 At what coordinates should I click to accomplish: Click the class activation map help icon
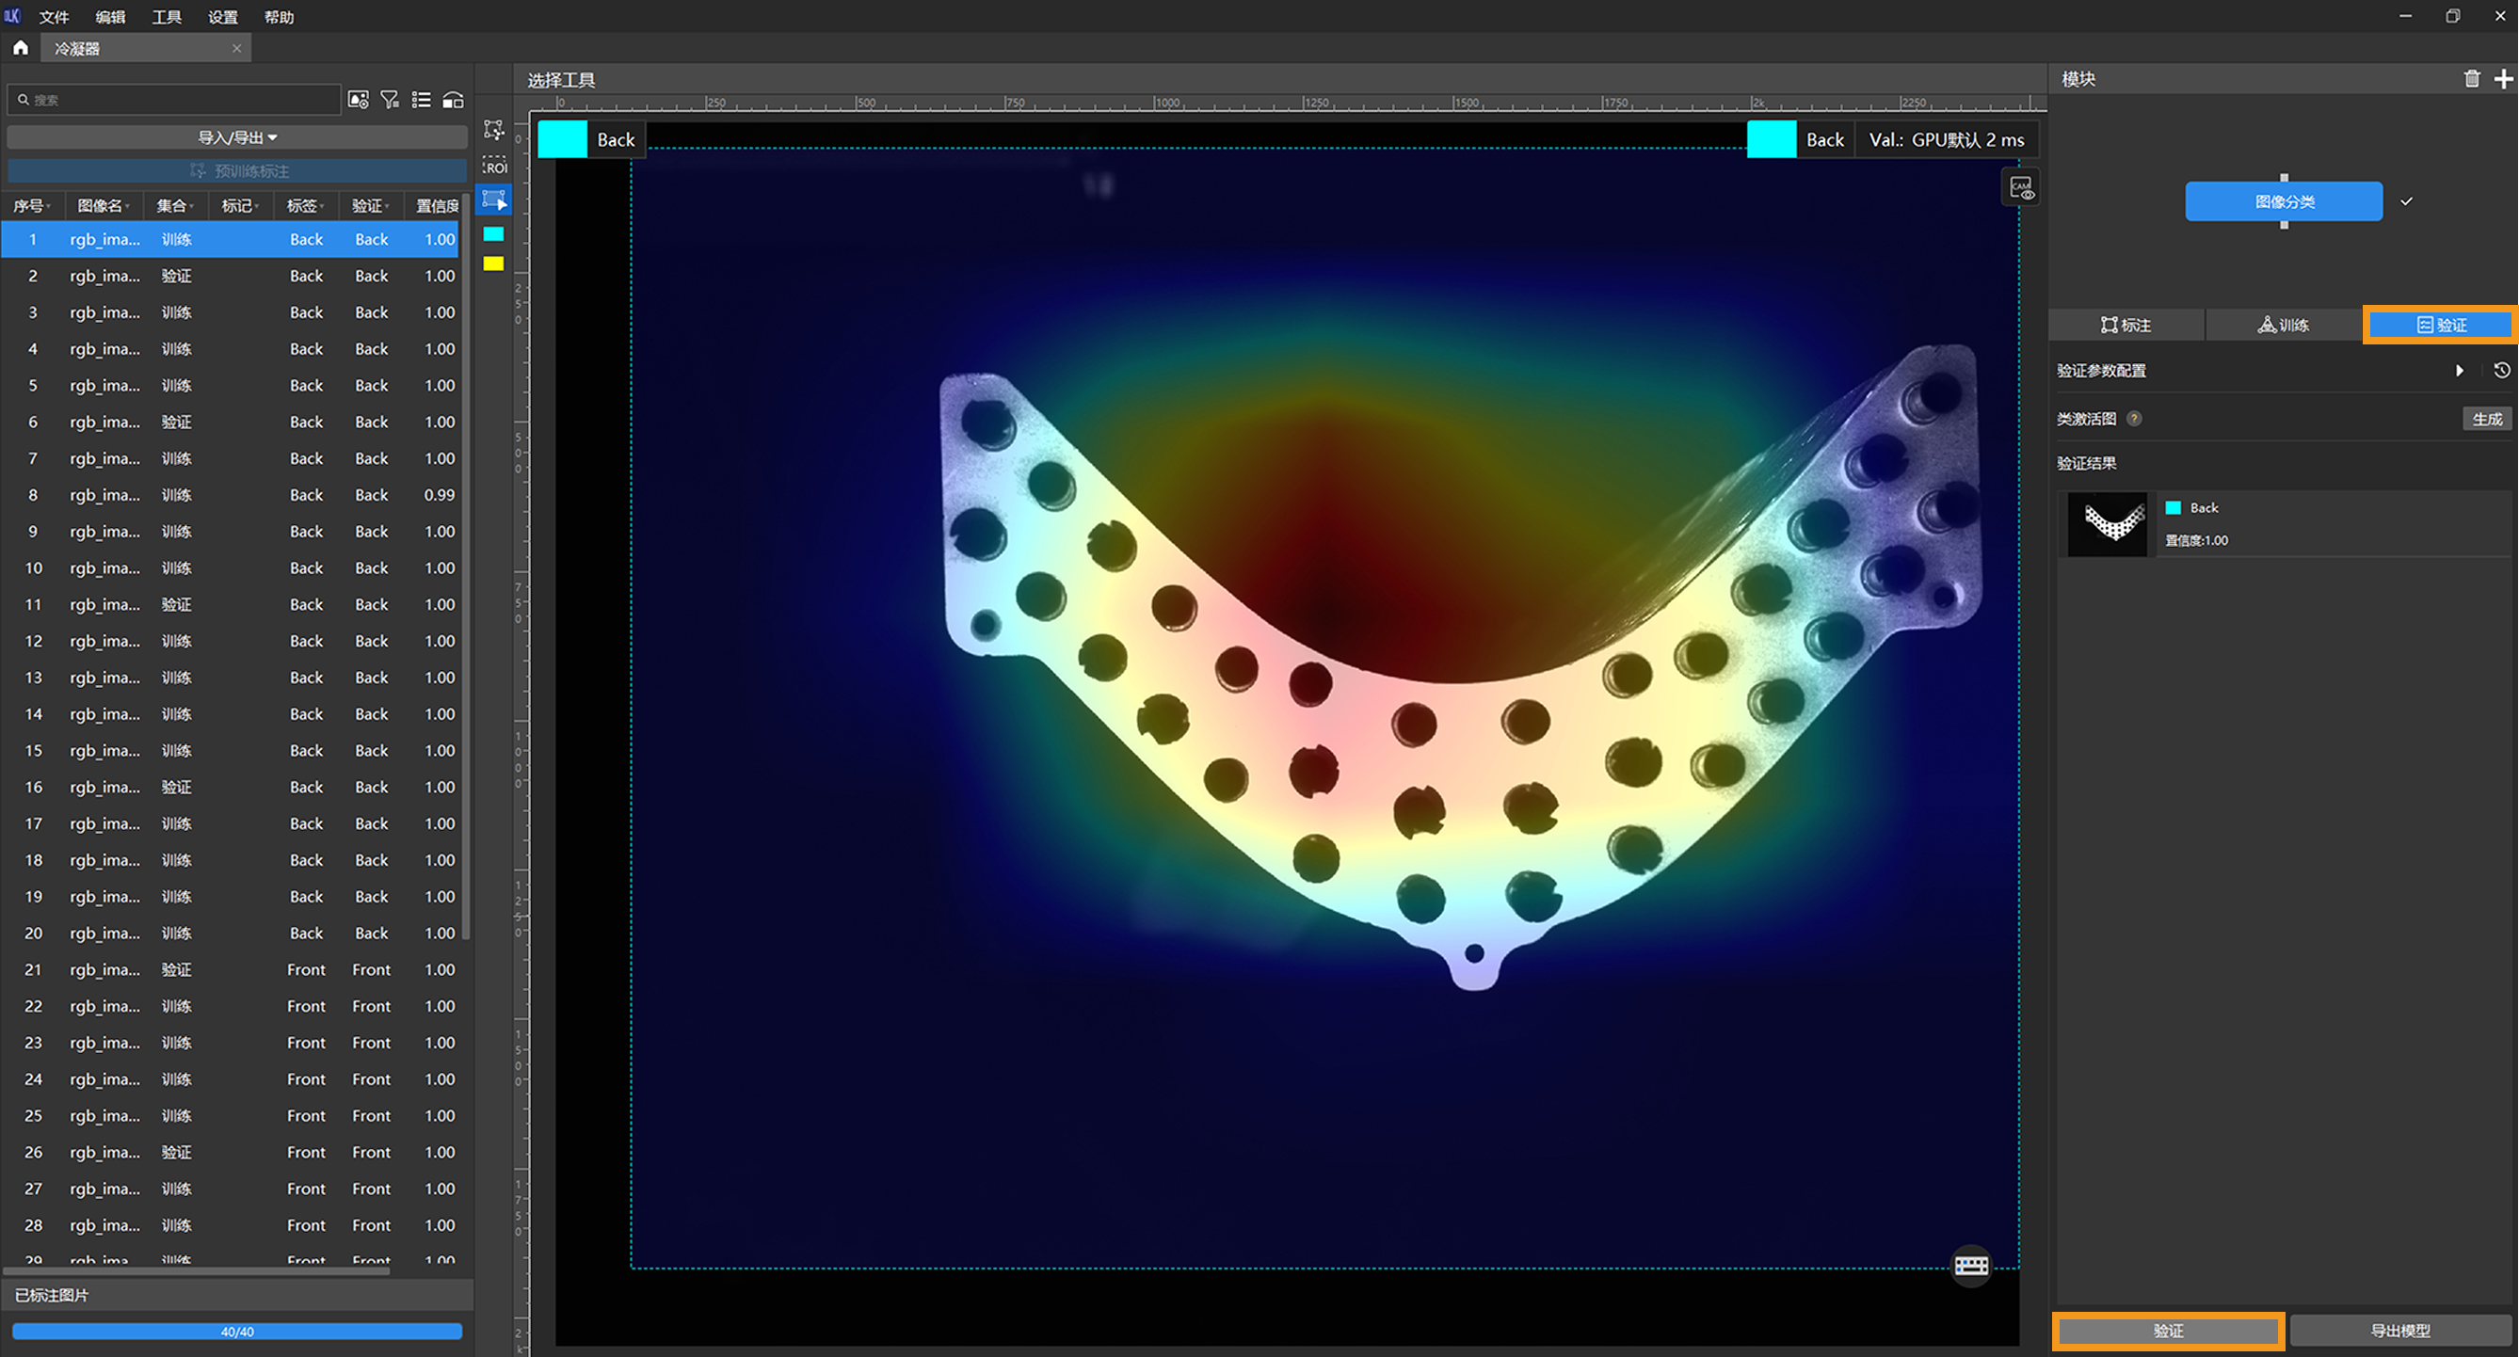(x=2134, y=419)
